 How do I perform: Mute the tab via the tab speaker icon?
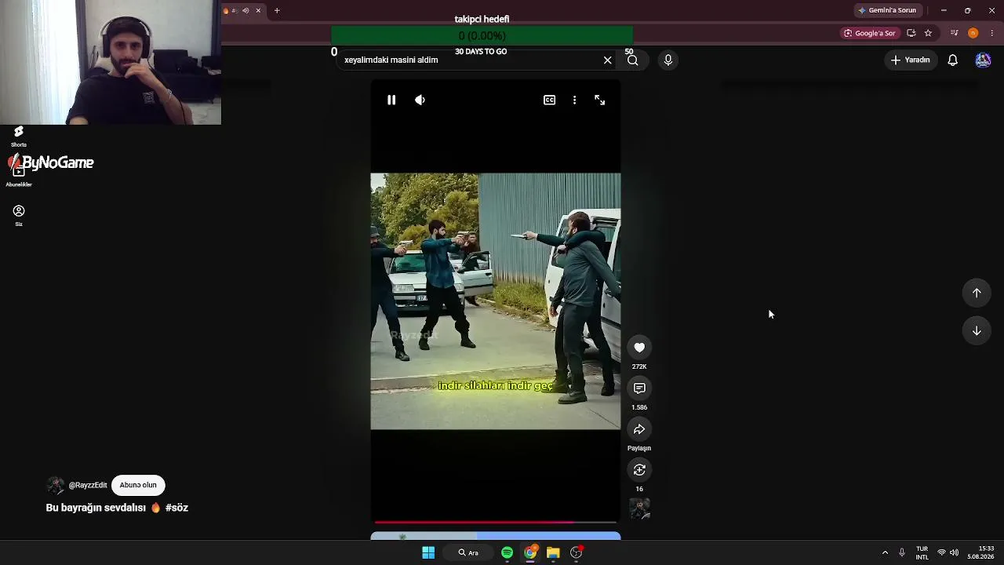(246, 10)
